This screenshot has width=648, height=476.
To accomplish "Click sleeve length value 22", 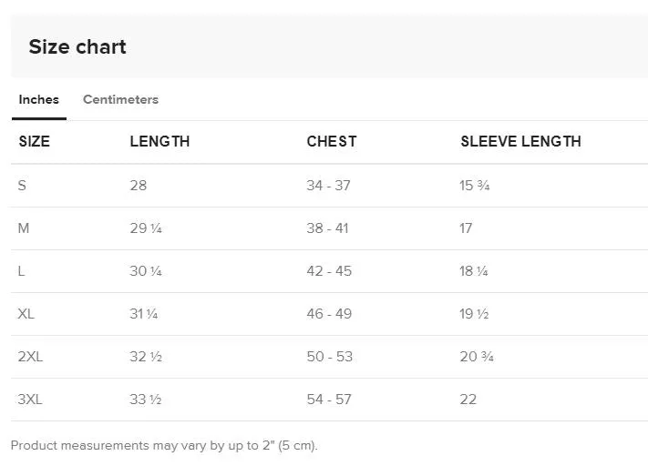I will [468, 400].
